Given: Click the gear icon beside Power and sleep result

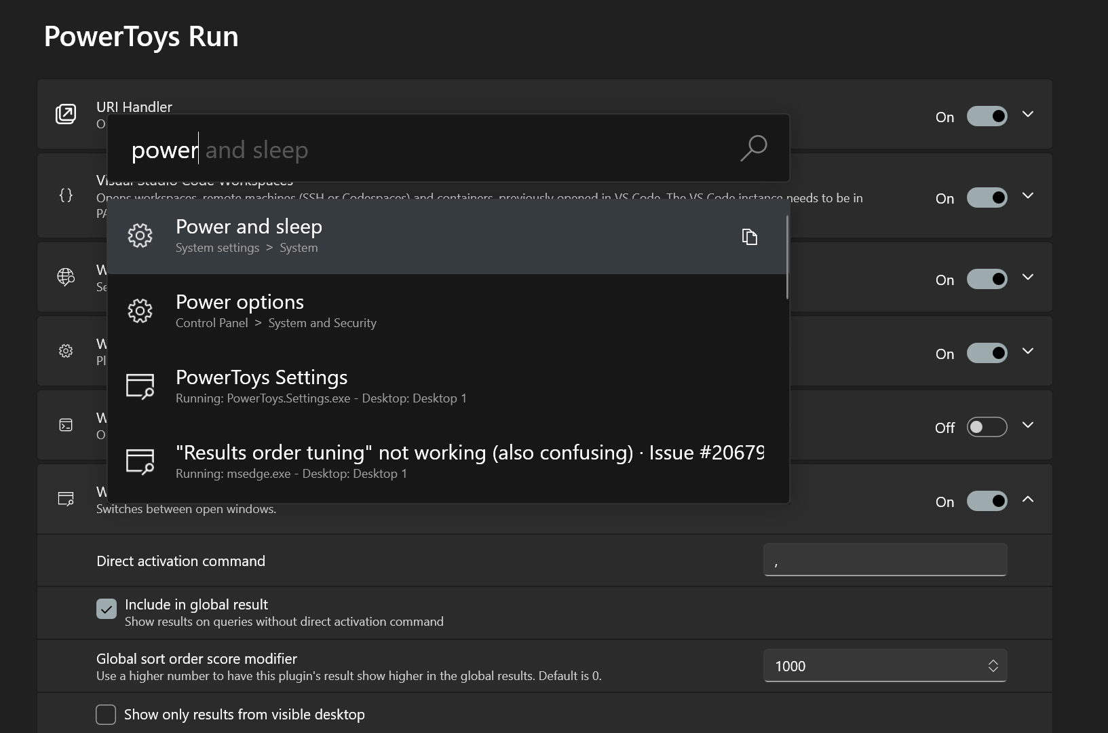Looking at the screenshot, I should 140,236.
